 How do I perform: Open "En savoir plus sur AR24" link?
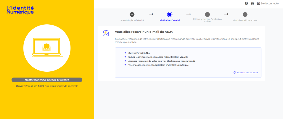tap(247, 72)
